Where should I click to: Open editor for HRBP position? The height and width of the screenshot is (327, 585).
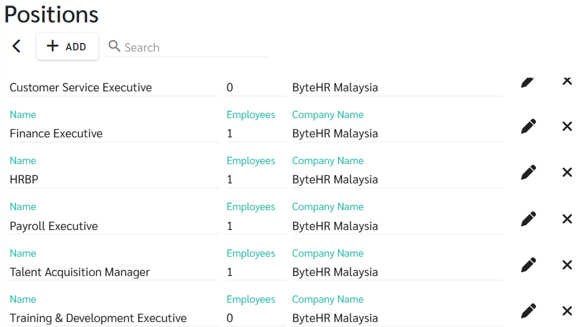[x=528, y=172]
